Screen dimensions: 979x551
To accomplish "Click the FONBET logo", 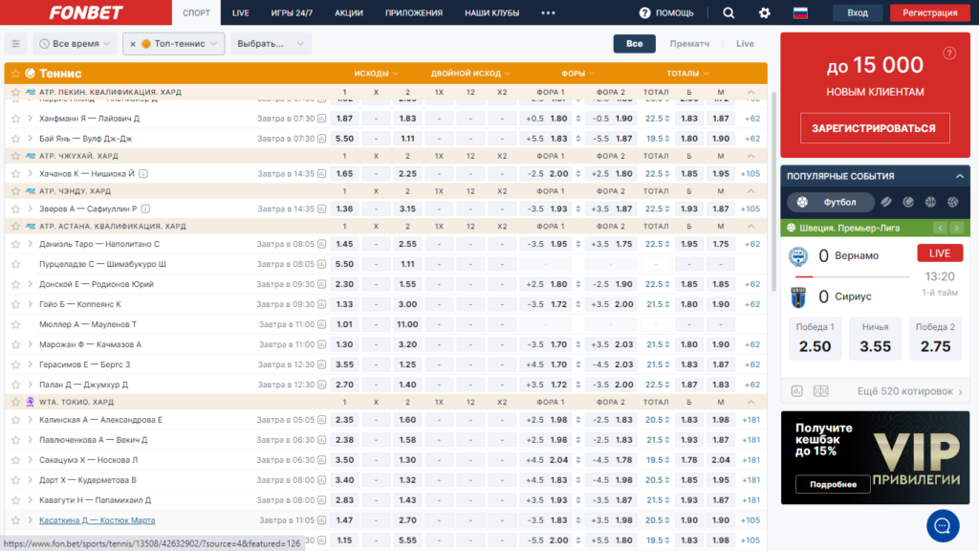I will click(86, 12).
